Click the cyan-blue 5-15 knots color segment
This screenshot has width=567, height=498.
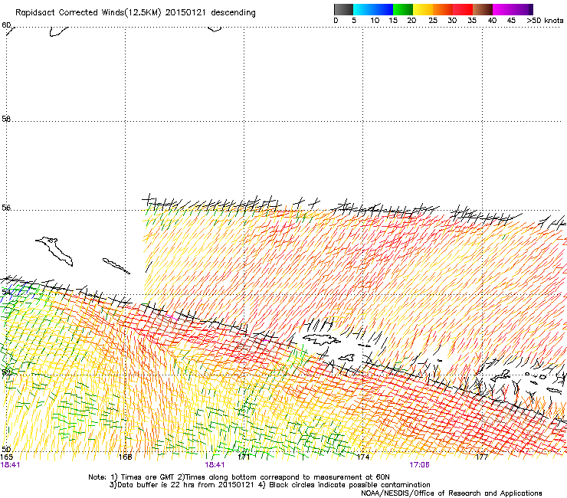(373, 9)
